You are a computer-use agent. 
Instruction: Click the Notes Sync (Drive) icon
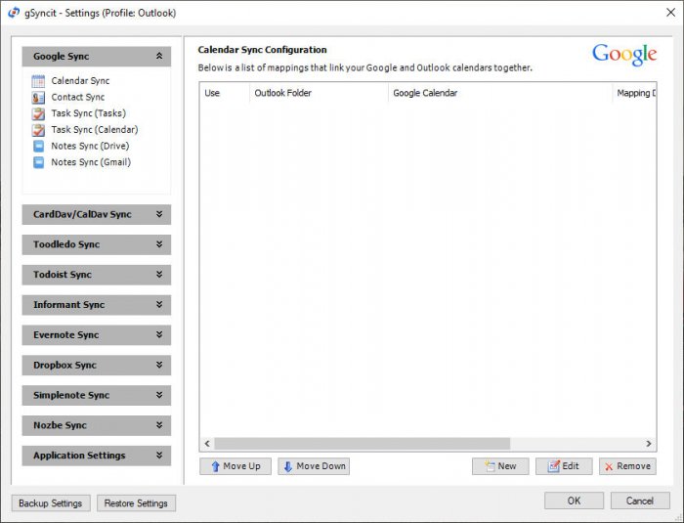click(38, 146)
